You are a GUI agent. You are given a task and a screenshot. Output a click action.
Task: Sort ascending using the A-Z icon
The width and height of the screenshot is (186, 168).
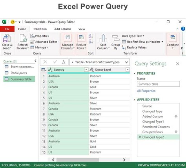91,36
